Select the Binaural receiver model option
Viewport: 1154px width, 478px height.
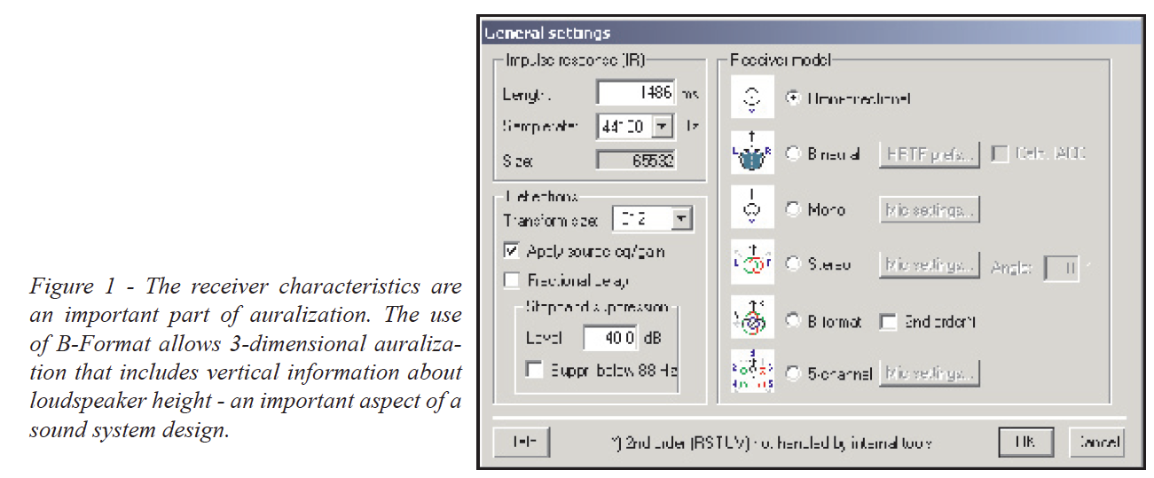(794, 154)
